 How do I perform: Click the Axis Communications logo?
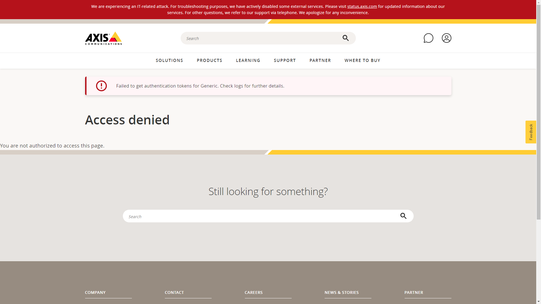[103, 38]
